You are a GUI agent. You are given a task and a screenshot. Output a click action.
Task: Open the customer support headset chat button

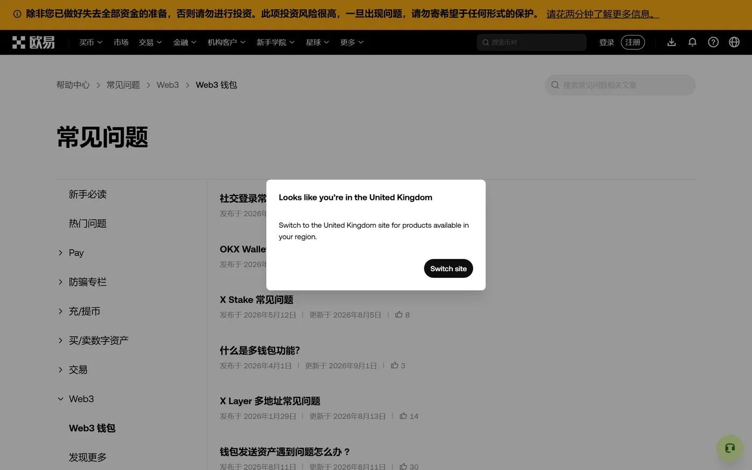coord(730,448)
